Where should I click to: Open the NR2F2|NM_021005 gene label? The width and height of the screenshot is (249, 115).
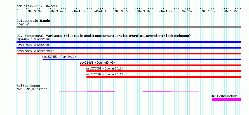(x=225, y=96)
